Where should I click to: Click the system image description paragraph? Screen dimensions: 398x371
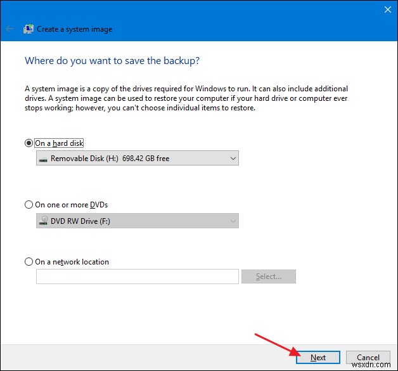pos(186,98)
